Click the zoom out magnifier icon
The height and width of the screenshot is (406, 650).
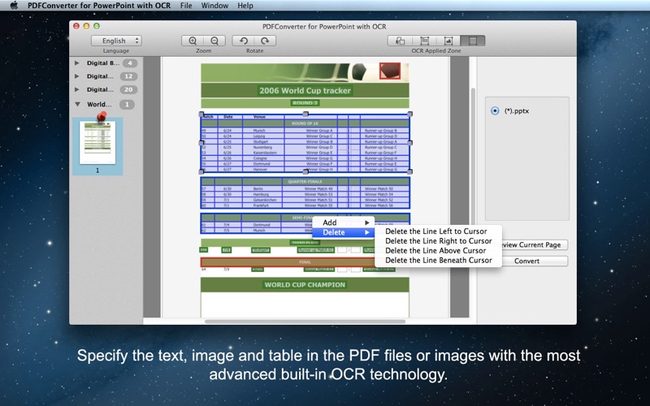tap(214, 41)
